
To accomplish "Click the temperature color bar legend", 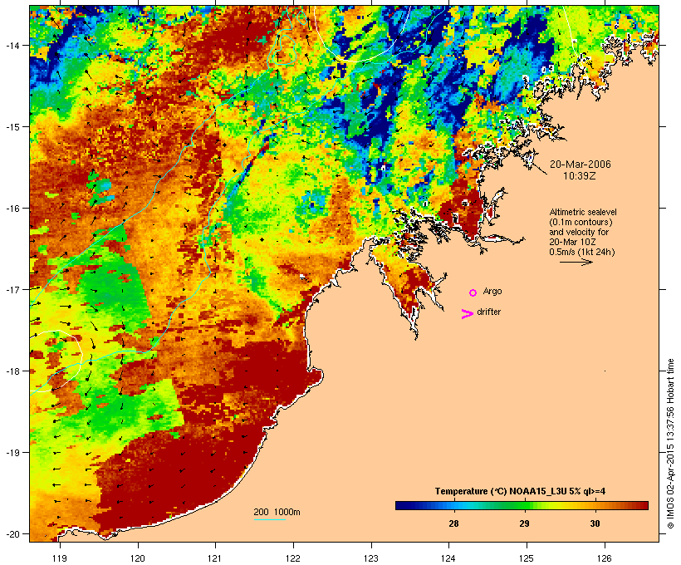I will click(522, 505).
